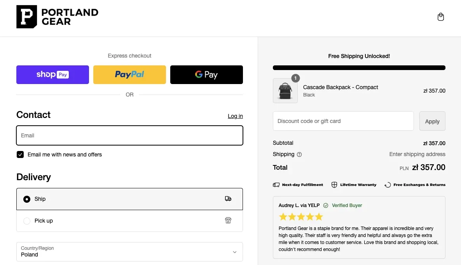The image size is (461, 265).
Task: Click the quantity badge on backpack thumbnail
Action: 295,78
